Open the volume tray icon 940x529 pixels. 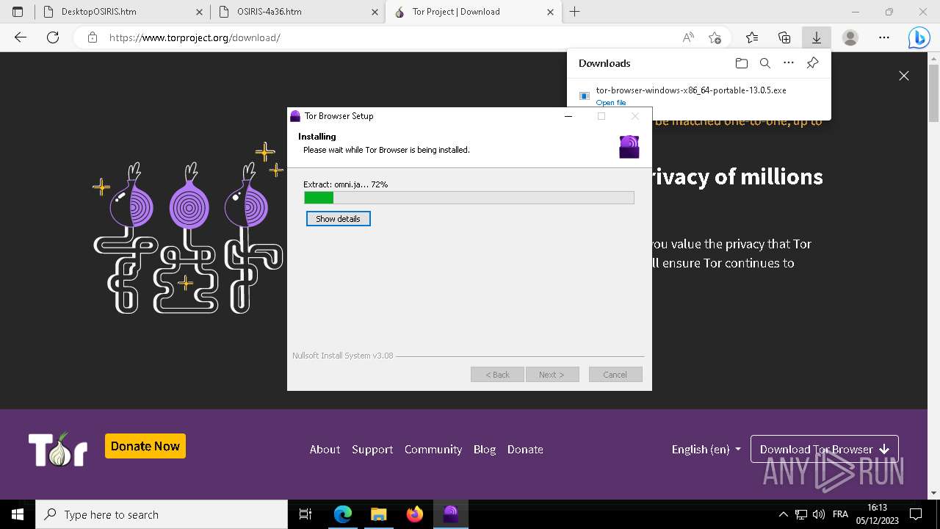tap(819, 514)
